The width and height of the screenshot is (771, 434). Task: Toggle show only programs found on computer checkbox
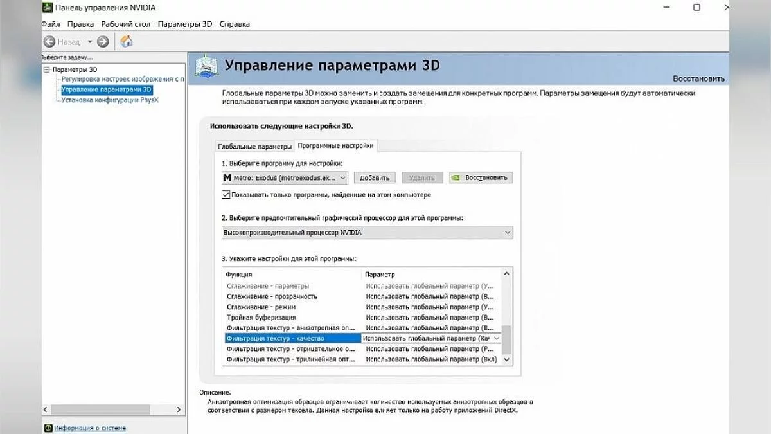(x=226, y=195)
